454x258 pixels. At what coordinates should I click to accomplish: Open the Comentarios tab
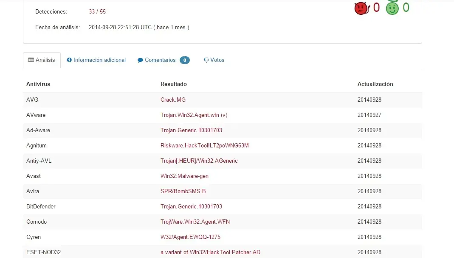(x=164, y=60)
